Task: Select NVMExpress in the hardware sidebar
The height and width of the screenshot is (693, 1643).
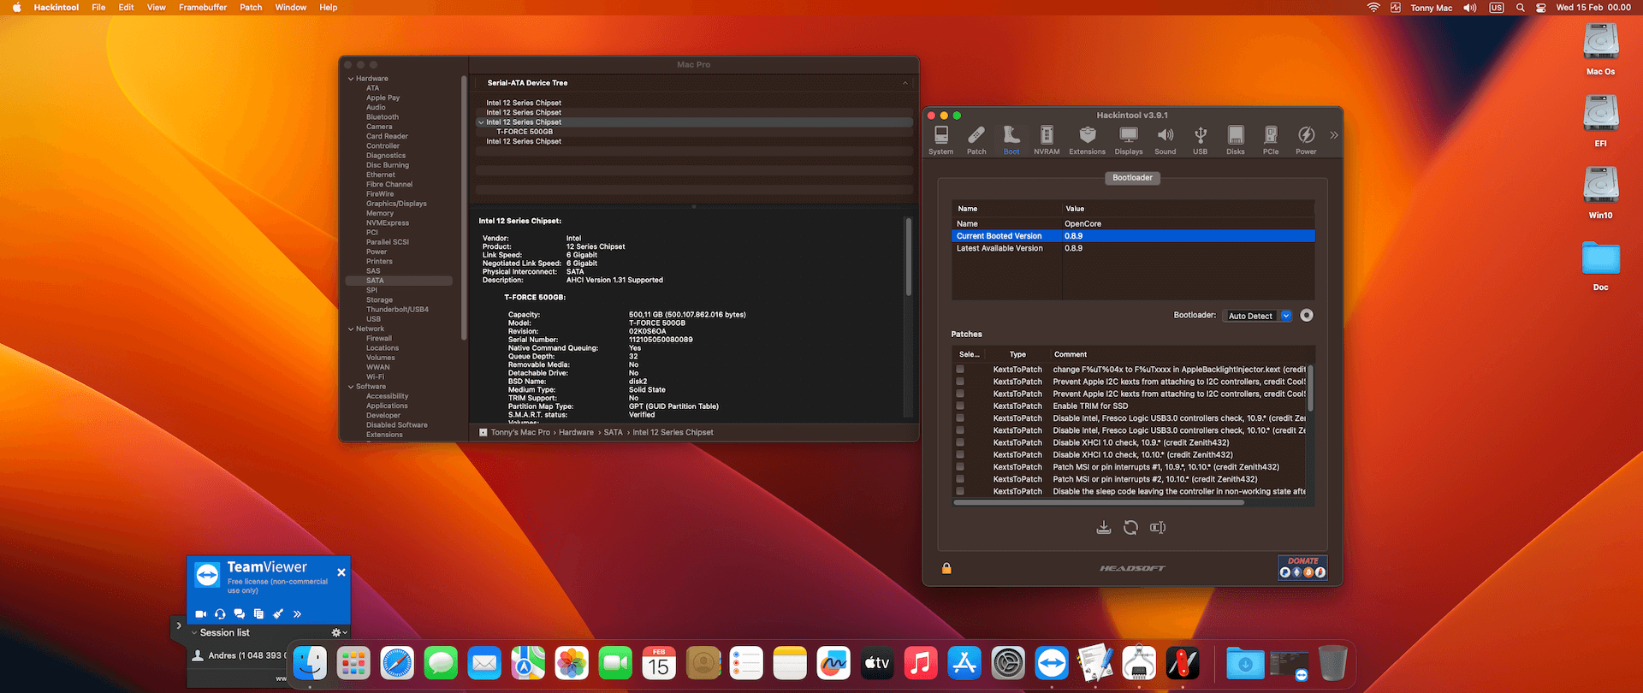Action: [x=388, y=223]
